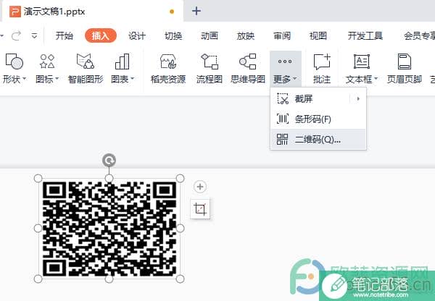Switch to the Design (设计) tab
This screenshot has width=435, height=301.
[137, 35]
